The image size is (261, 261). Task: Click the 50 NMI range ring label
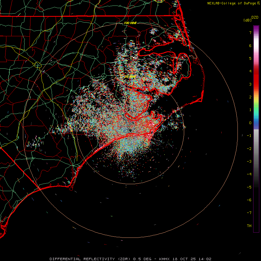tap(130, 77)
